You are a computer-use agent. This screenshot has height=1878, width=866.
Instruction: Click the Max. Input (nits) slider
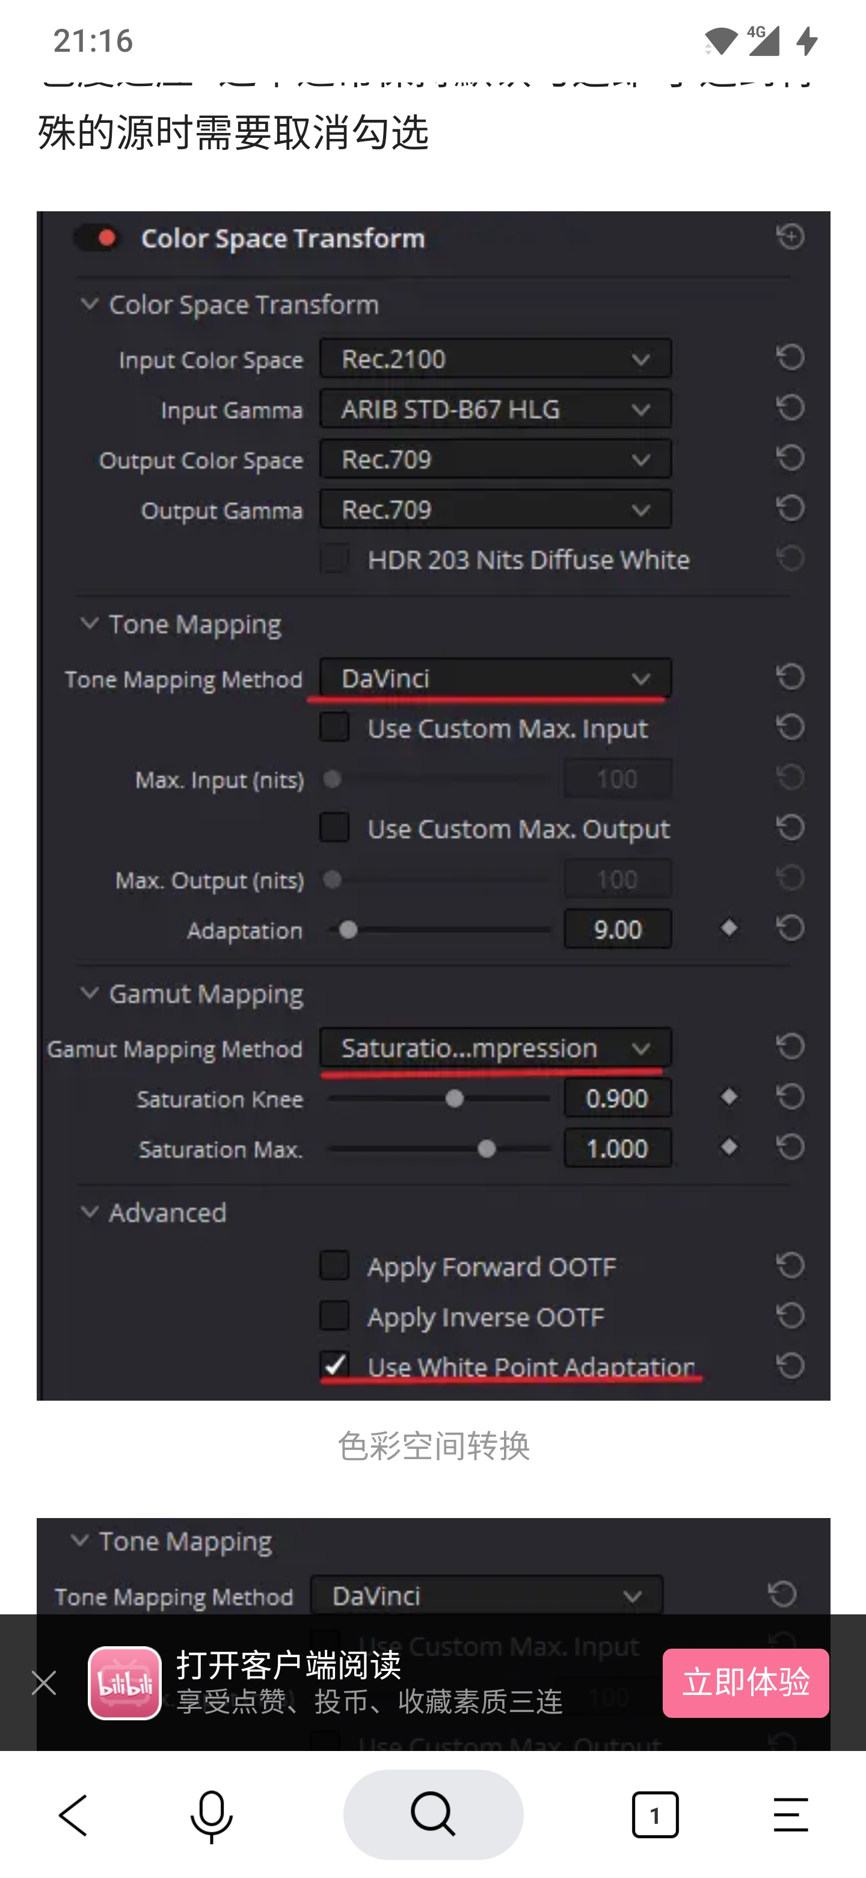[x=439, y=779]
